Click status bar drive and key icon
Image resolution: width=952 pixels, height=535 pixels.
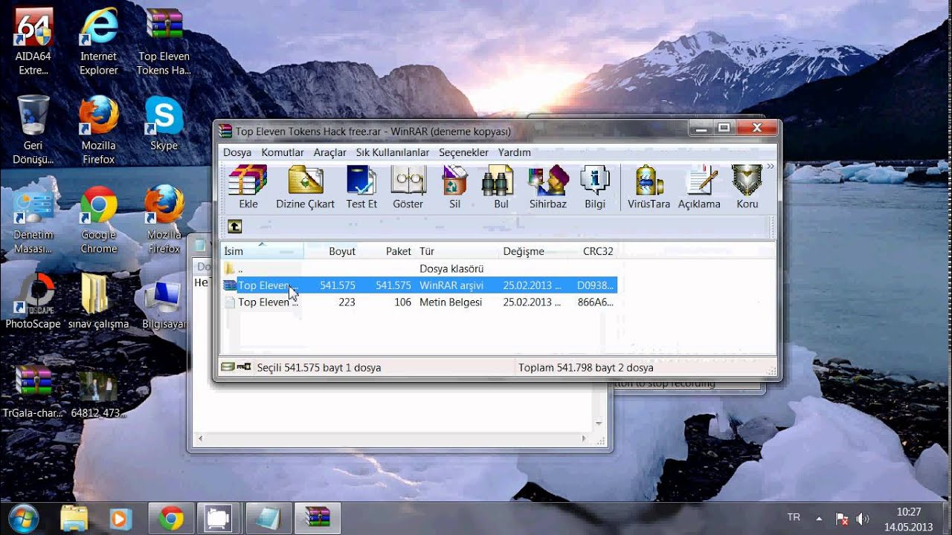(x=236, y=367)
